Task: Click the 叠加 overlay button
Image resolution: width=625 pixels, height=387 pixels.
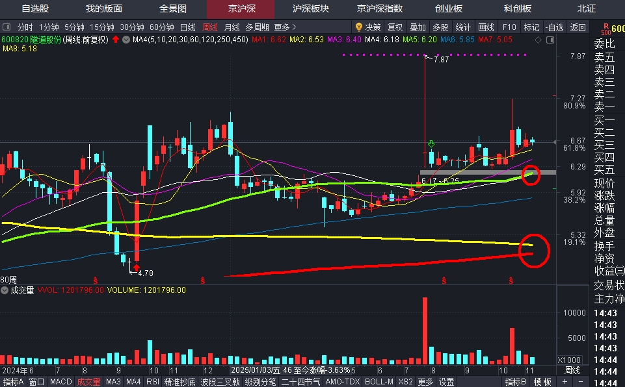Action: point(418,27)
